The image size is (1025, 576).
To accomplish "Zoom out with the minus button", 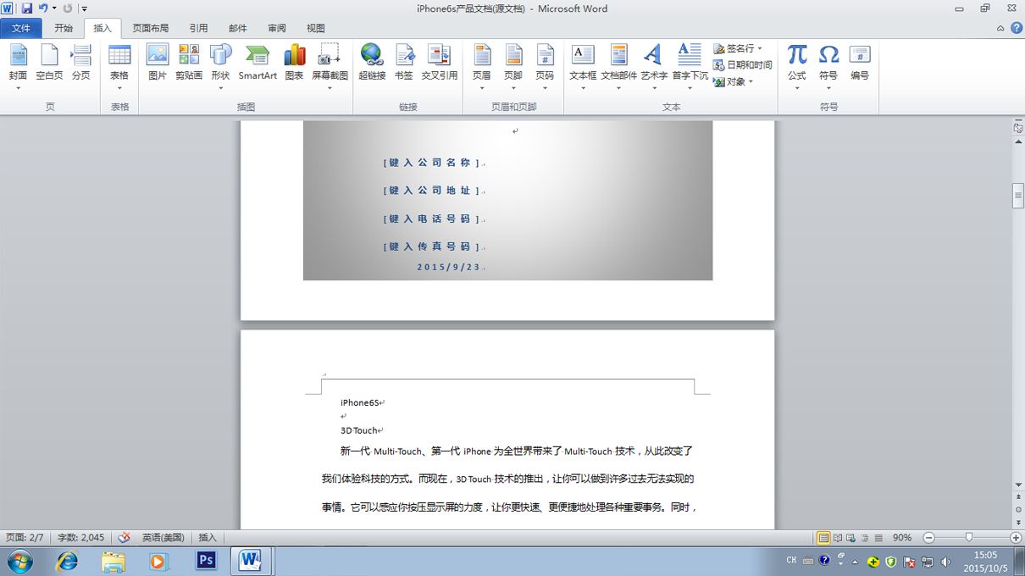I will coord(928,537).
